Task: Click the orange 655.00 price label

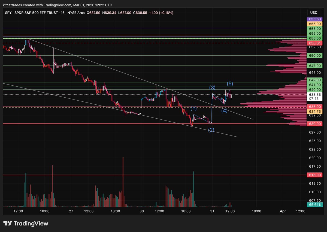Action: click(x=314, y=24)
